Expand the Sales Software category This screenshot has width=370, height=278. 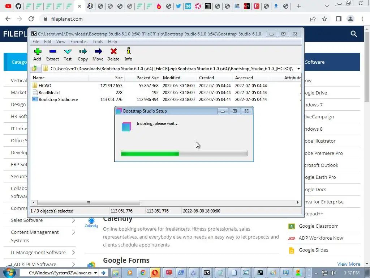[x=74, y=220]
